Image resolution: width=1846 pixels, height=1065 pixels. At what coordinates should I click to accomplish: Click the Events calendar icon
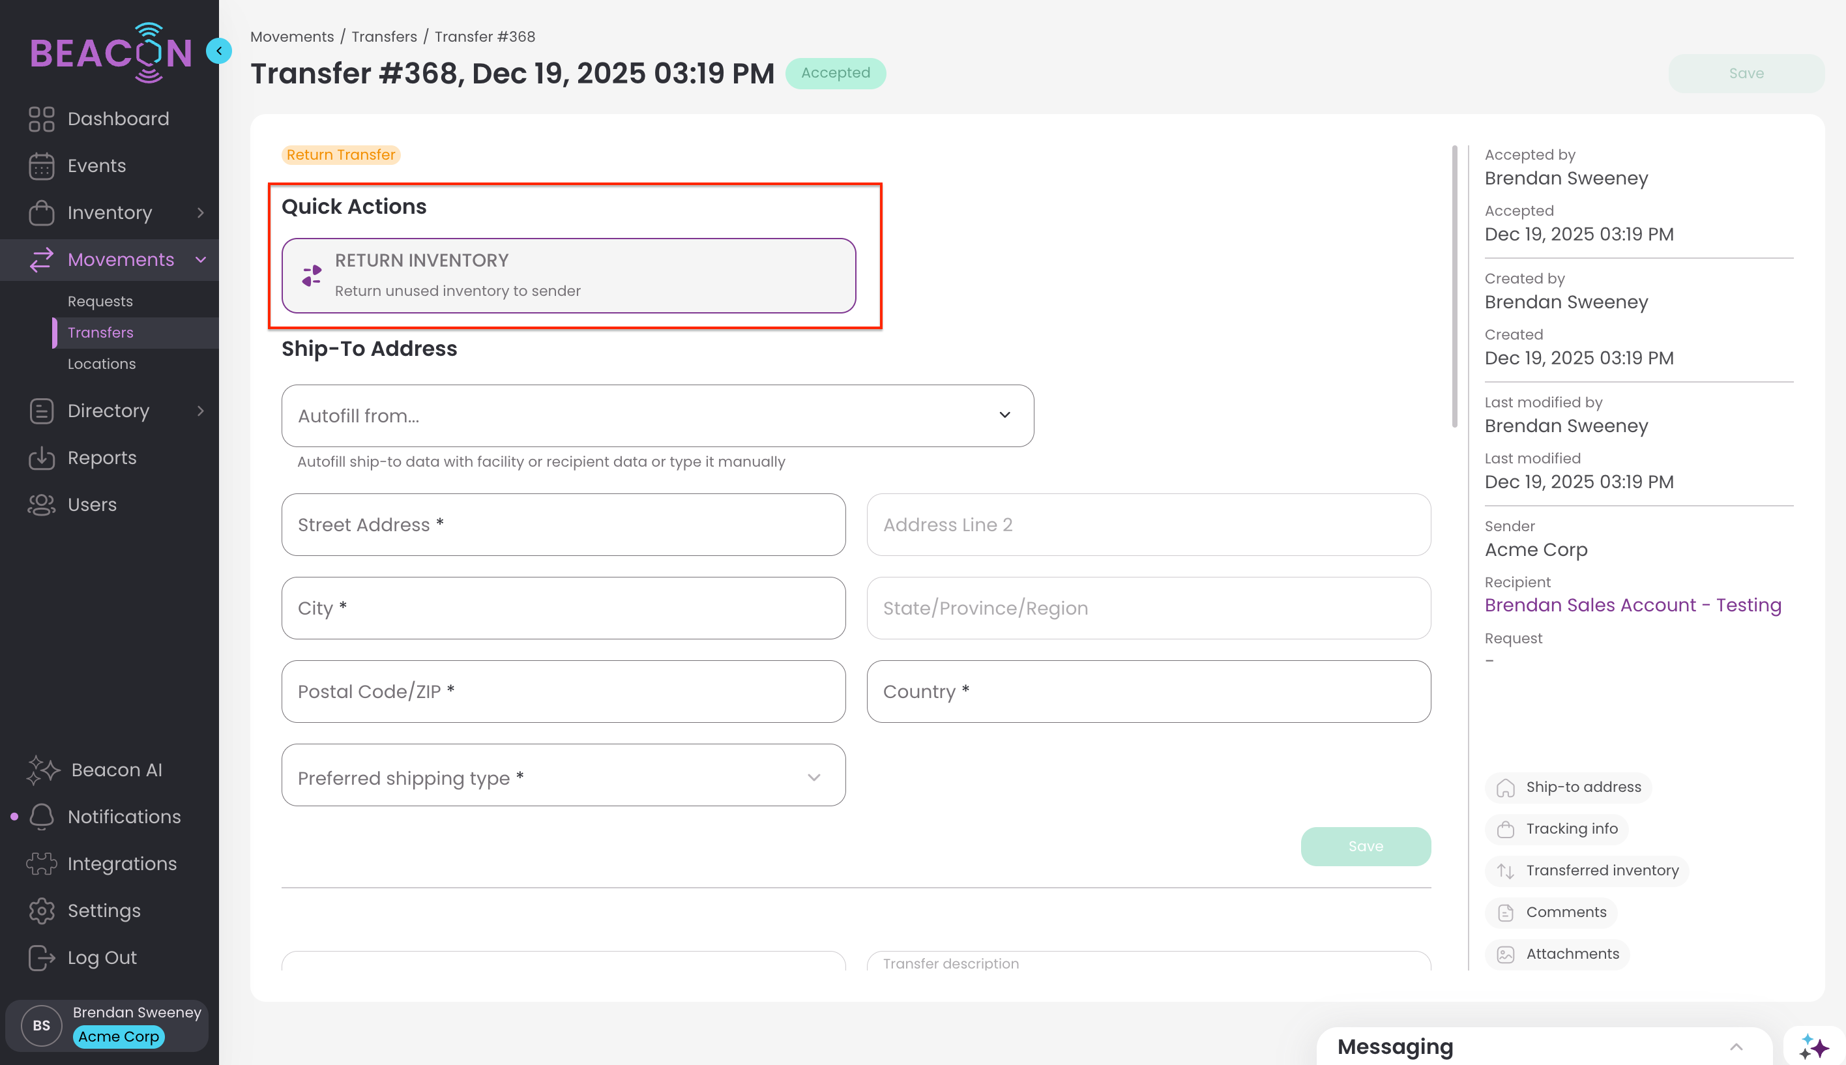pos(42,166)
